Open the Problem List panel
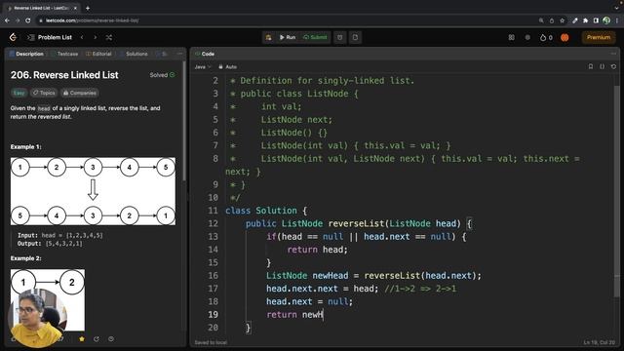 pos(50,37)
